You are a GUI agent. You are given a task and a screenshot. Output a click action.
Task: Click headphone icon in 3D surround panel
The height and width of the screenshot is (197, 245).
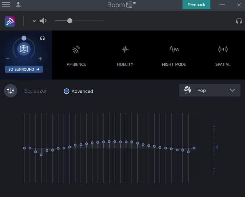click(42, 38)
